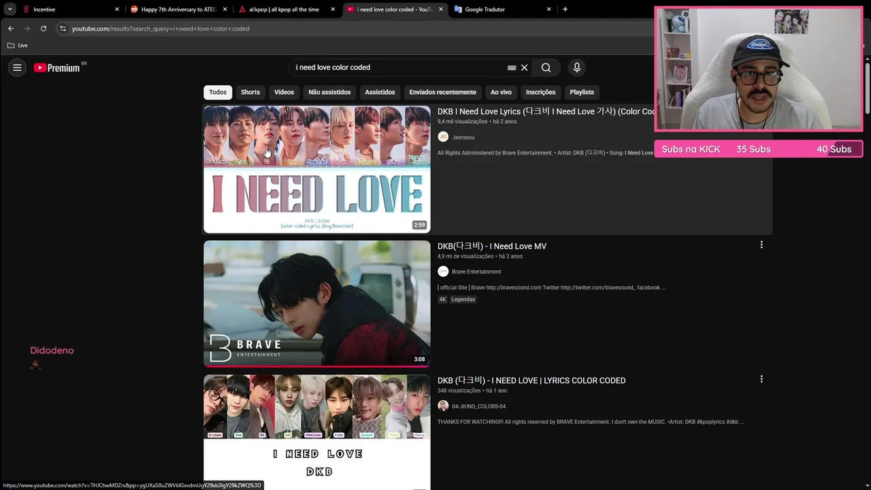Open the 04-JIUNG_COLORS-04 video thumbnail
This screenshot has height=490, width=871.
[x=317, y=432]
